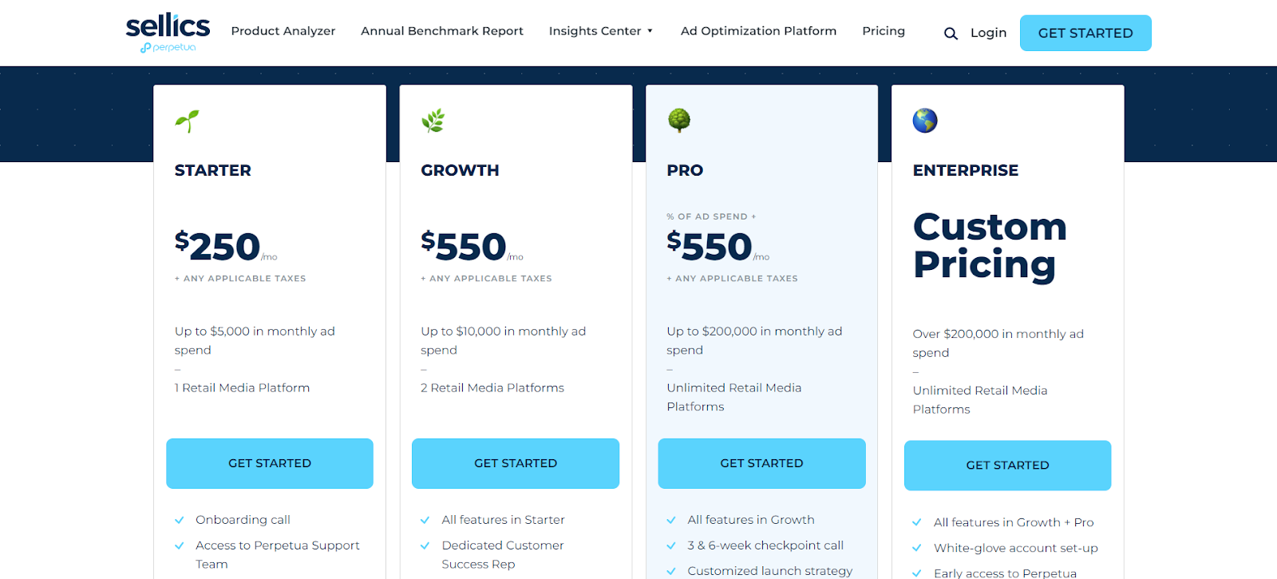Click GET STARTED under Enterprise plan

click(1007, 466)
